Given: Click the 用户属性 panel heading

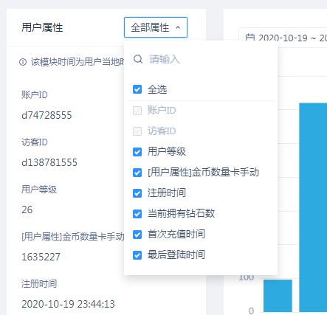Looking at the screenshot, I should click(x=42, y=27).
